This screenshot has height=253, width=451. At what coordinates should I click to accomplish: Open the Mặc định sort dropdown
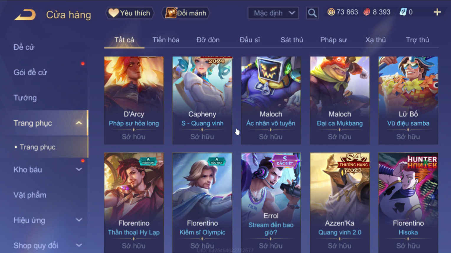click(x=273, y=13)
